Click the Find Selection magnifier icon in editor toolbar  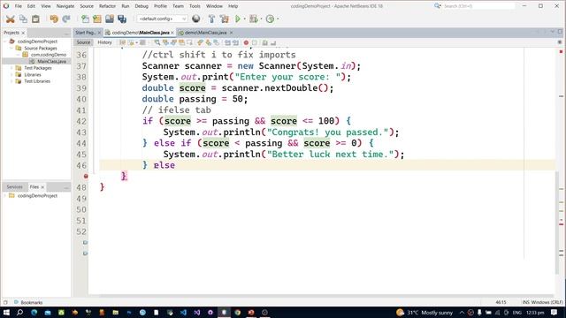157,42
